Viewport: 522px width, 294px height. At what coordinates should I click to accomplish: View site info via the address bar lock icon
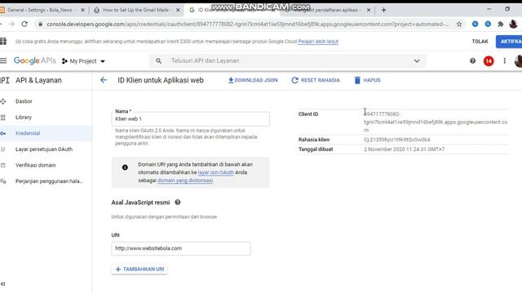(40, 24)
